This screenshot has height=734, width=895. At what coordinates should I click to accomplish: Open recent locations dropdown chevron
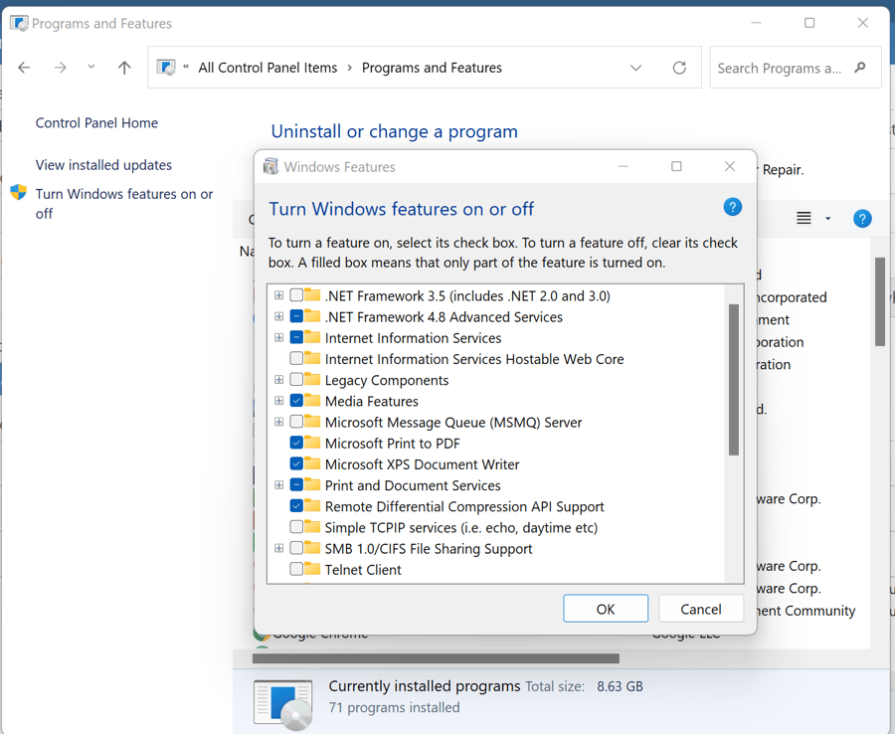[90, 68]
